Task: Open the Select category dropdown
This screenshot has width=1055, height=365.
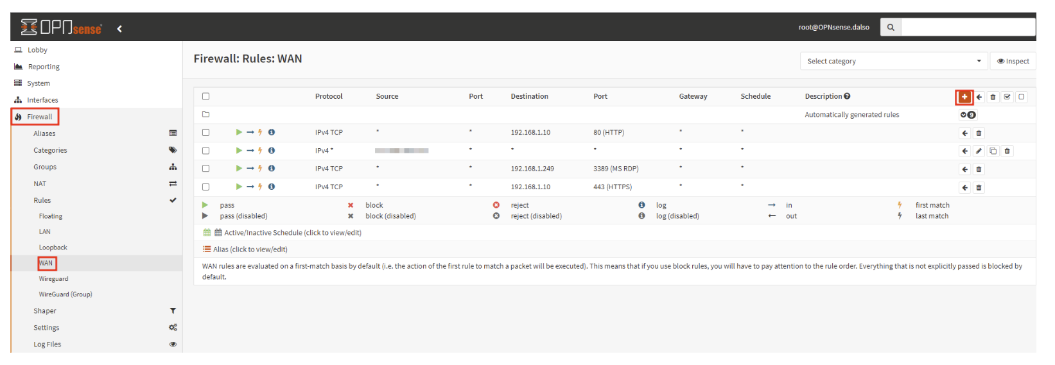Action: [x=894, y=61]
